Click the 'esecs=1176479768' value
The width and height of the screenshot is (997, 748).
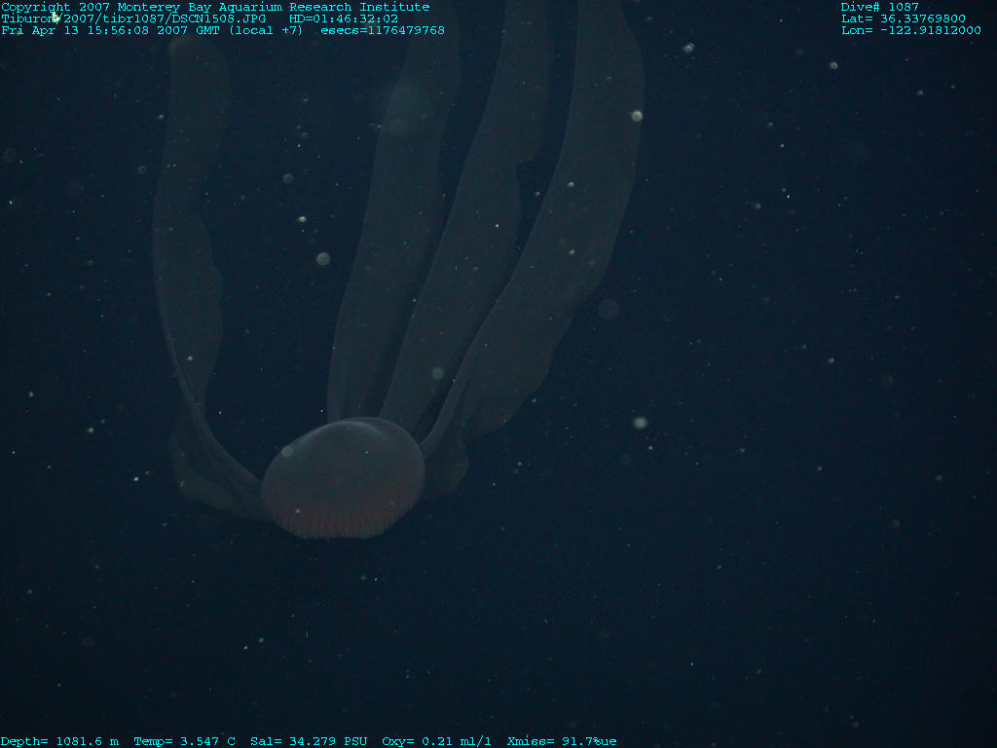pyautogui.click(x=383, y=30)
